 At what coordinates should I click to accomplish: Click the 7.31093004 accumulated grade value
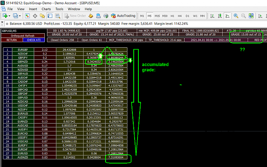(x=116, y=157)
